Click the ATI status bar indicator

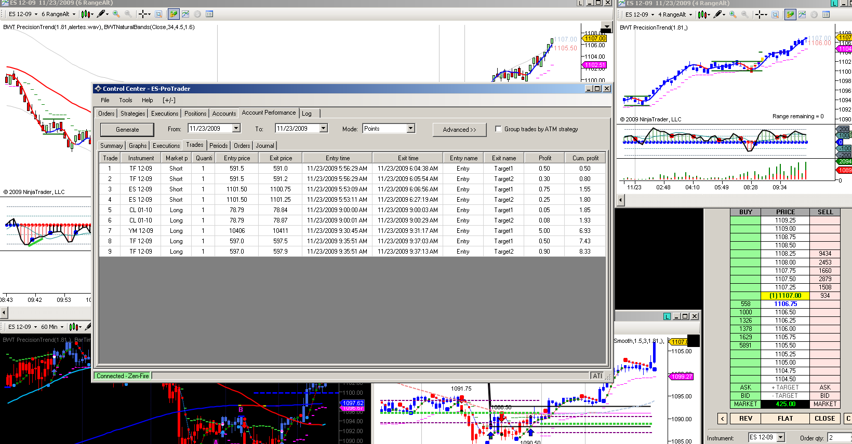coord(597,376)
